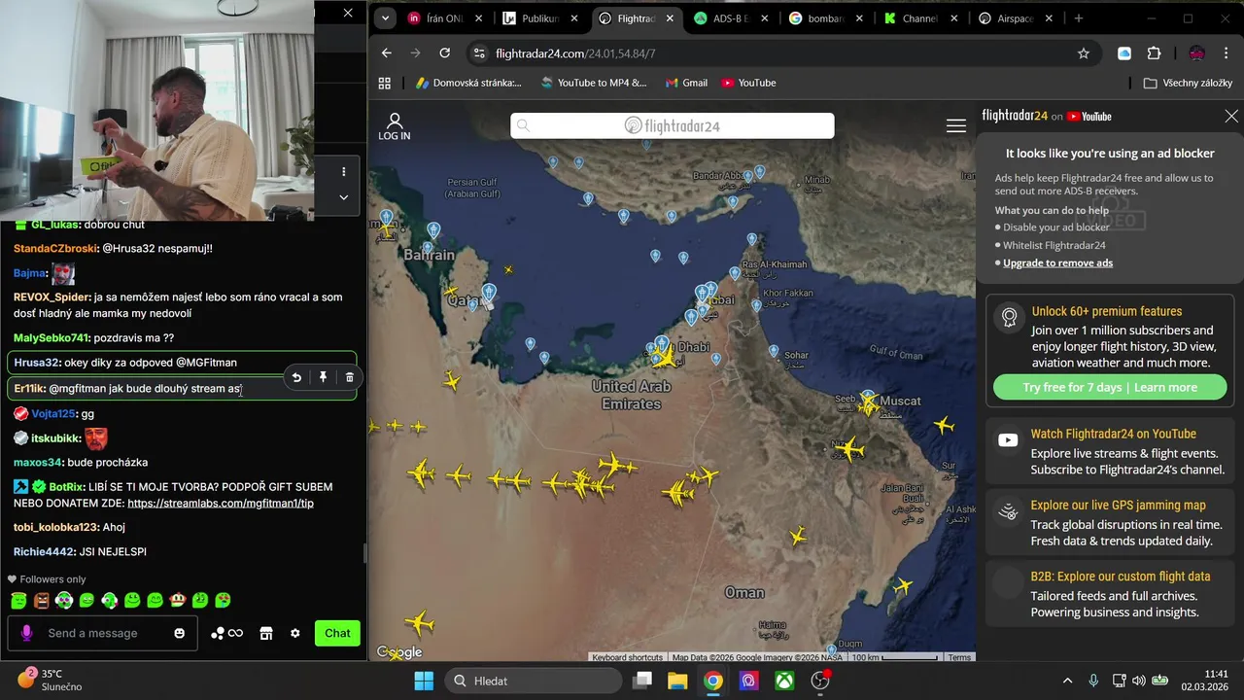
Task: Click the purple microphone icon in chat
Action: pyautogui.click(x=26, y=633)
